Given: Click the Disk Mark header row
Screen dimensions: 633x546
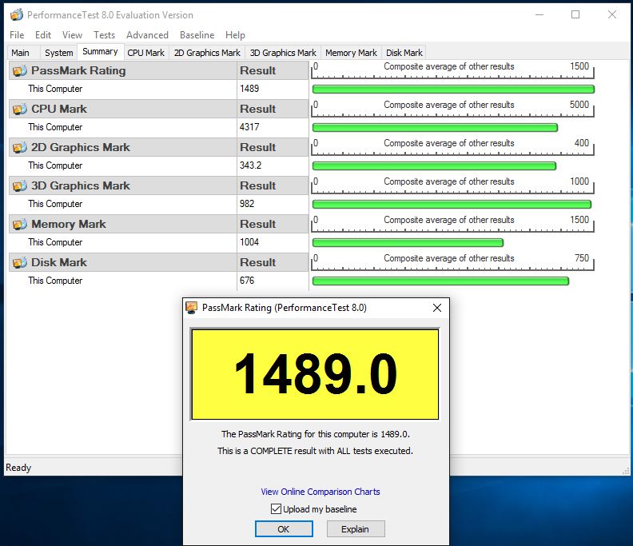Looking at the screenshot, I should (x=159, y=262).
